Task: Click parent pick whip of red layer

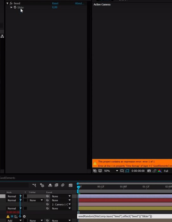Action: (47, 200)
